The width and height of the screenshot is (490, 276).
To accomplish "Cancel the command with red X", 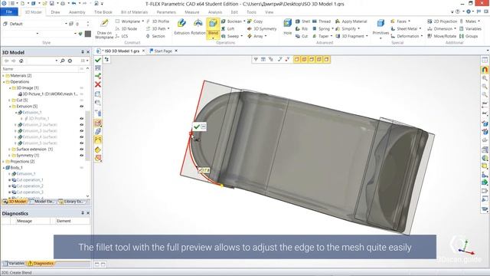I will [x=98, y=84].
